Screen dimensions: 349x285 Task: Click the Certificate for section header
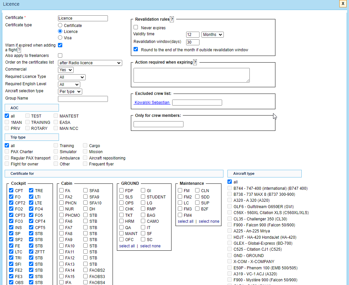(x=114, y=173)
